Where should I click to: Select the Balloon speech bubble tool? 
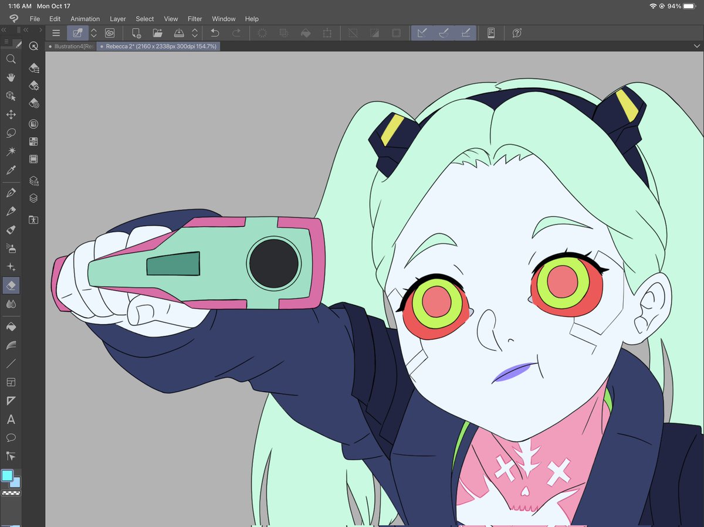point(11,438)
